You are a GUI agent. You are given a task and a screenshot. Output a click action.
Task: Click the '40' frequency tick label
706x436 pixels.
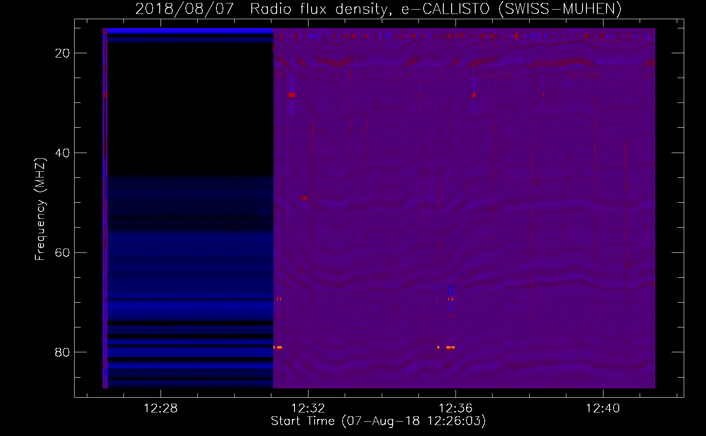62,153
